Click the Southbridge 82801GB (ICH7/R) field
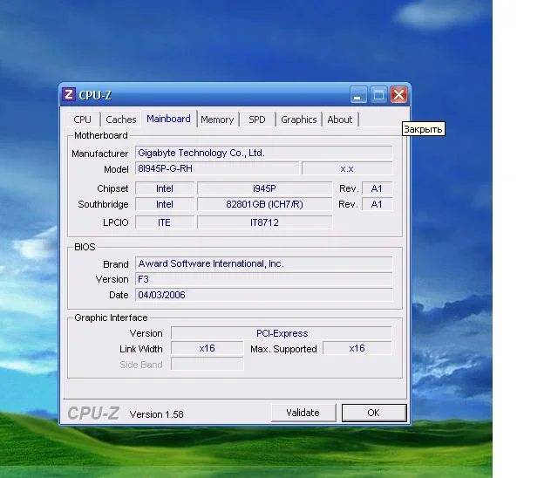The image size is (558, 478). click(264, 204)
